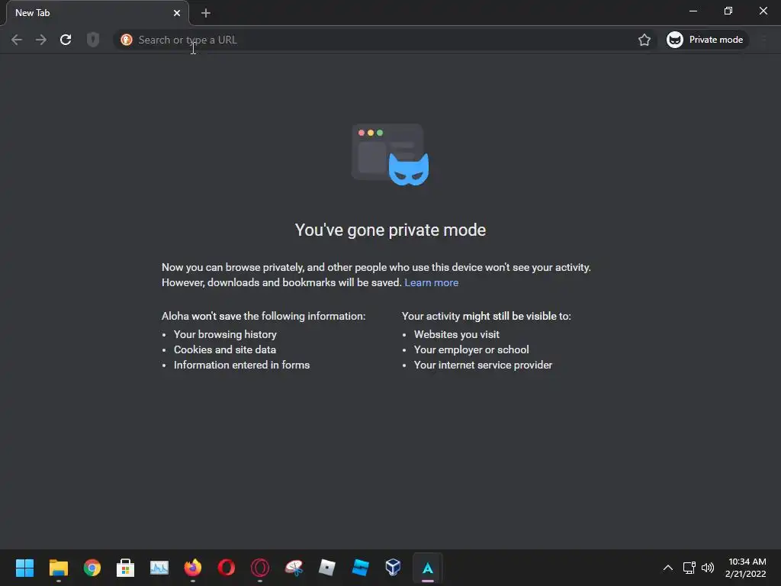Open the volume control in the tray
This screenshot has height=586, width=781.
coord(707,568)
